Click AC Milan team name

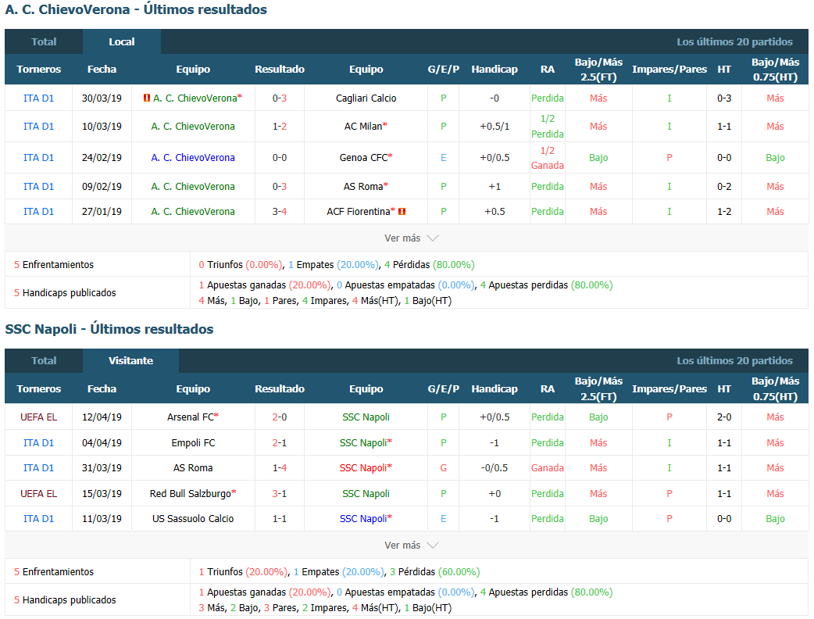[363, 126]
